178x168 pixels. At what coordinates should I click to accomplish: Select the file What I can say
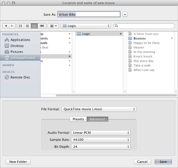pos(150,70)
